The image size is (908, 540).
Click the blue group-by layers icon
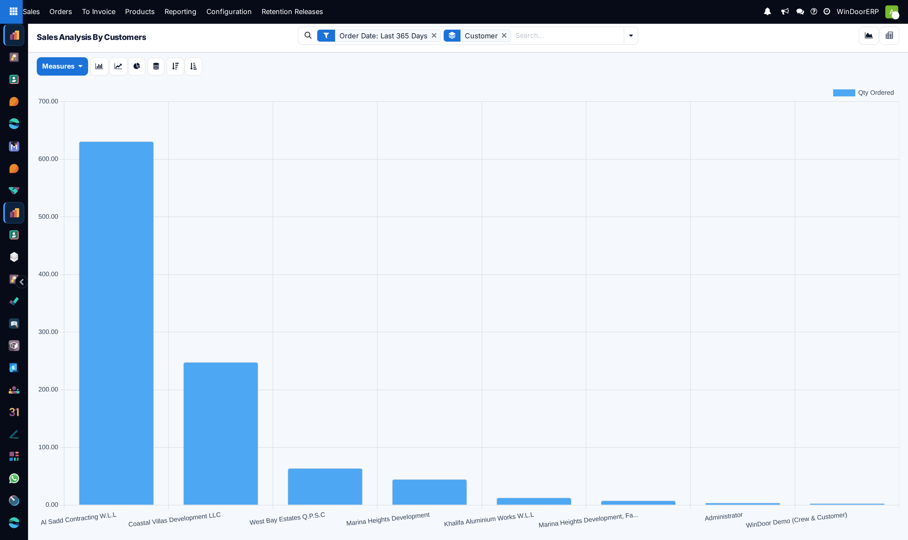[x=452, y=36]
